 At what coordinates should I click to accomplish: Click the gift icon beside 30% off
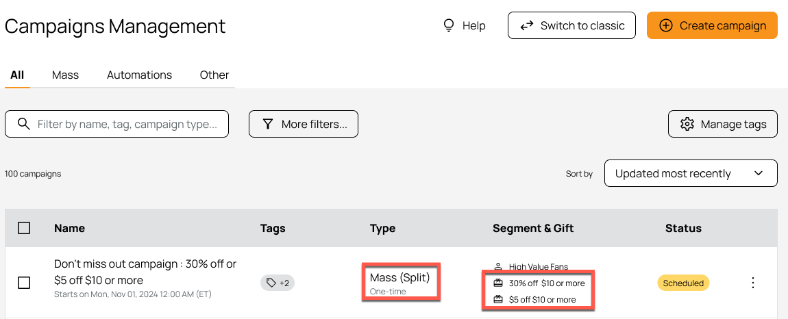(498, 283)
